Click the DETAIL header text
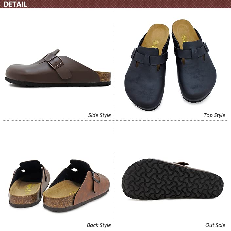 tap(15, 4)
